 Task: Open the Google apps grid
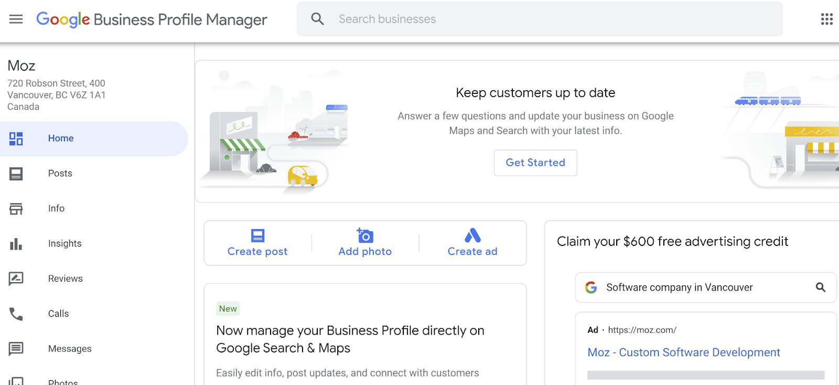826,19
